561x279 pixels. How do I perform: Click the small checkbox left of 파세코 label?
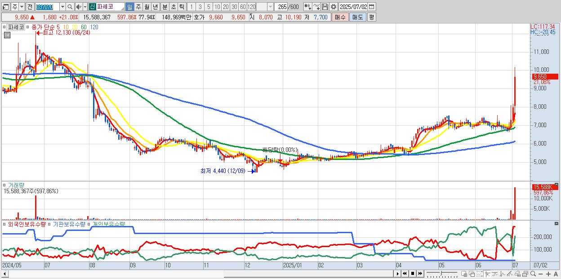coord(4,27)
